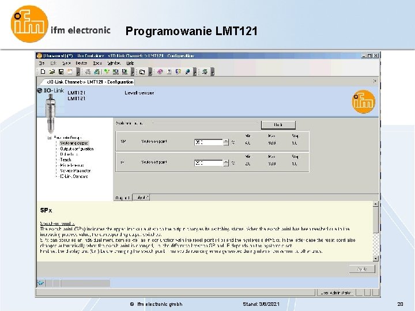Click the greyed-out connect device toolbar icon
The width and height of the screenshot is (415, 311).
coord(88,71)
